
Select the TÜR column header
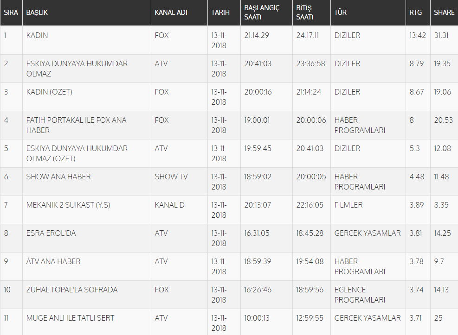[x=341, y=13]
